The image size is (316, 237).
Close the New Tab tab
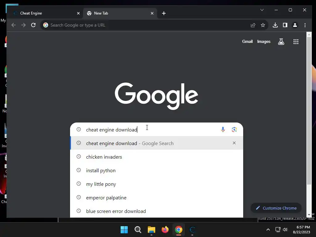[x=152, y=13]
